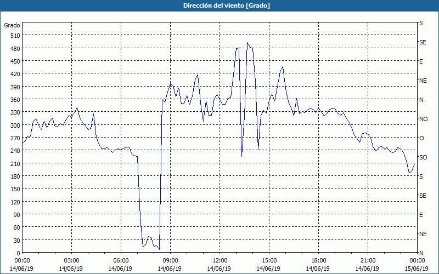The width and height of the screenshot is (439, 274).
Task: Click the 00:00 label above 15/06/19
Action: (417, 261)
